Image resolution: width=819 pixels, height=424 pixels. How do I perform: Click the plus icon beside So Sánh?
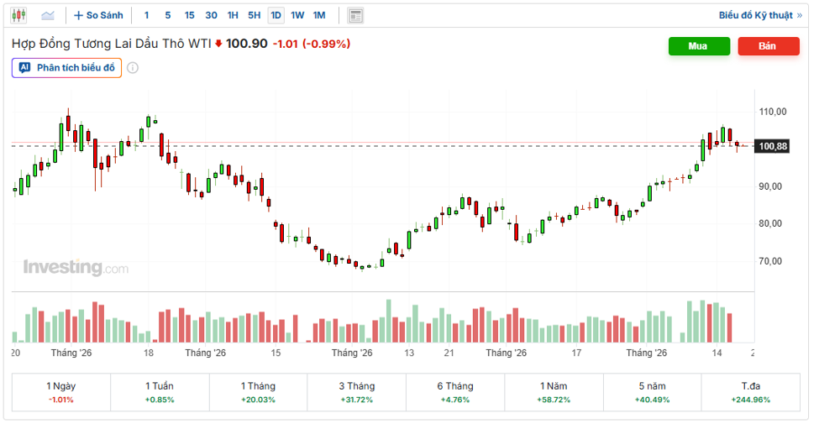click(78, 16)
